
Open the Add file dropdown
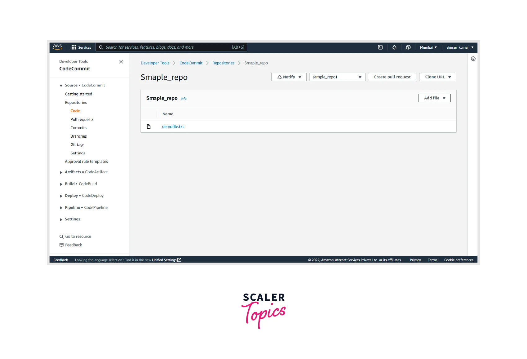click(434, 98)
